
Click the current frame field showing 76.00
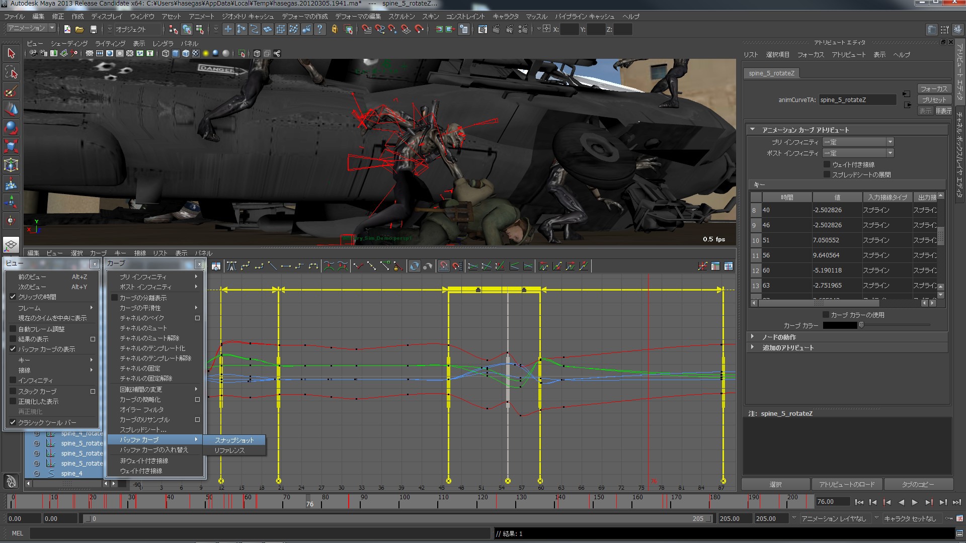coord(832,502)
